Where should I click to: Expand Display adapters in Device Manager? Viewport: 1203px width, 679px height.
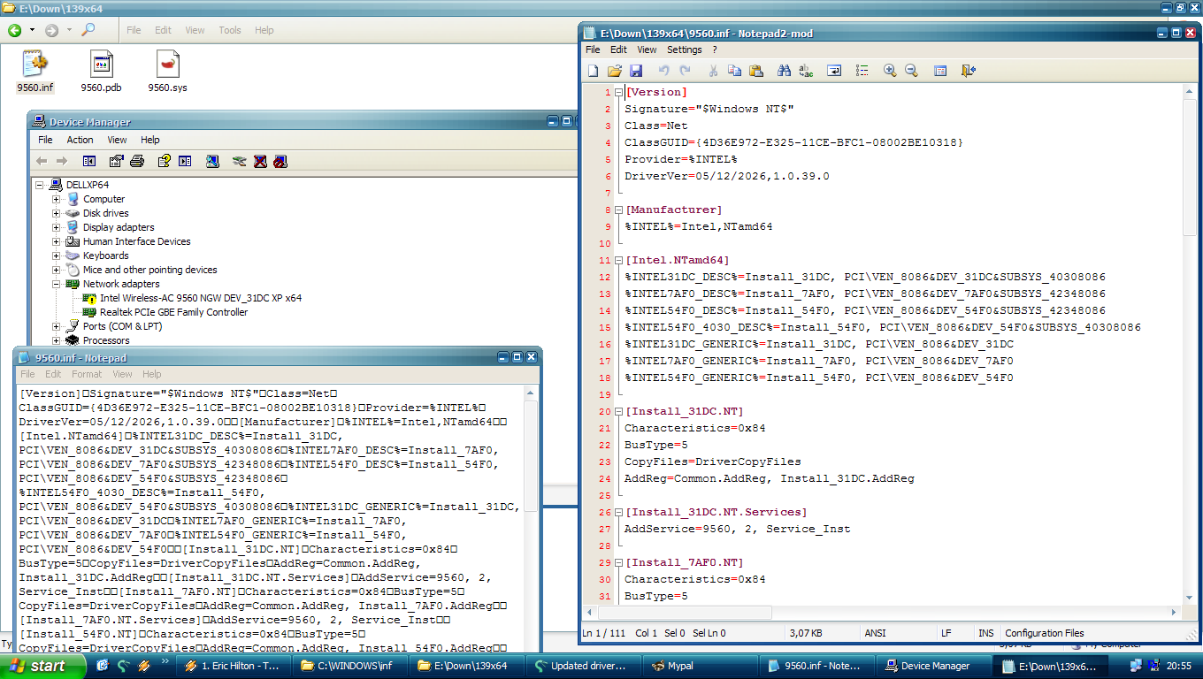point(57,227)
